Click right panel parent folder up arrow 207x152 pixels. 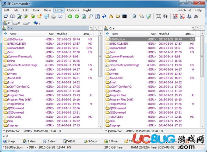pos(107,34)
